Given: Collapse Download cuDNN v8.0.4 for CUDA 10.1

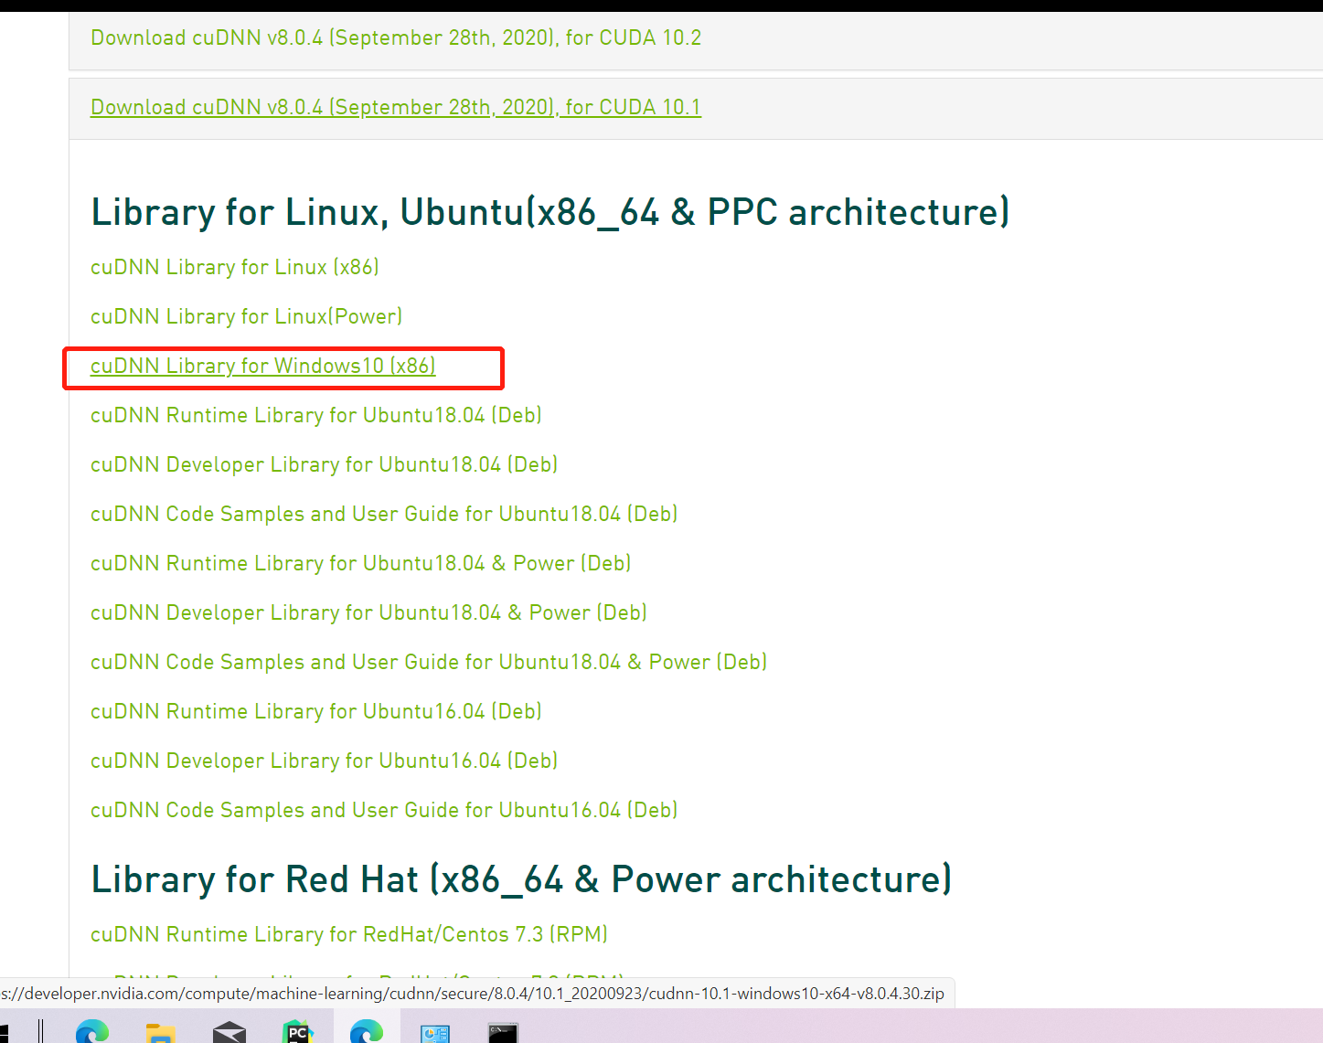Looking at the screenshot, I should 396,107.
